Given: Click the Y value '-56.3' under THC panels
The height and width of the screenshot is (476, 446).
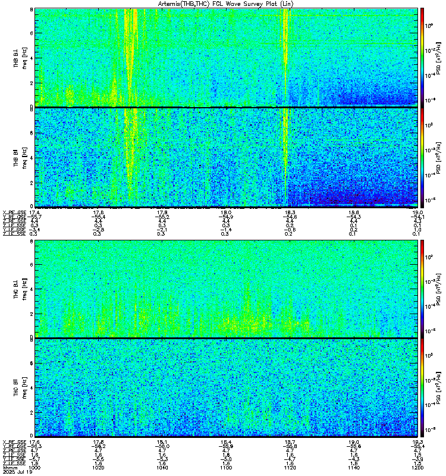Looking at the screenshot, I should point(34,446).
